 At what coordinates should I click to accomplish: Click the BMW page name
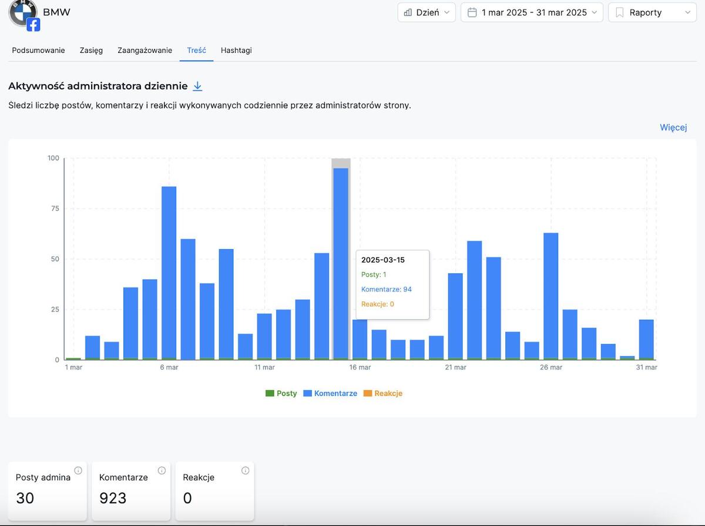pyautogui.click(x=56, y=12)
